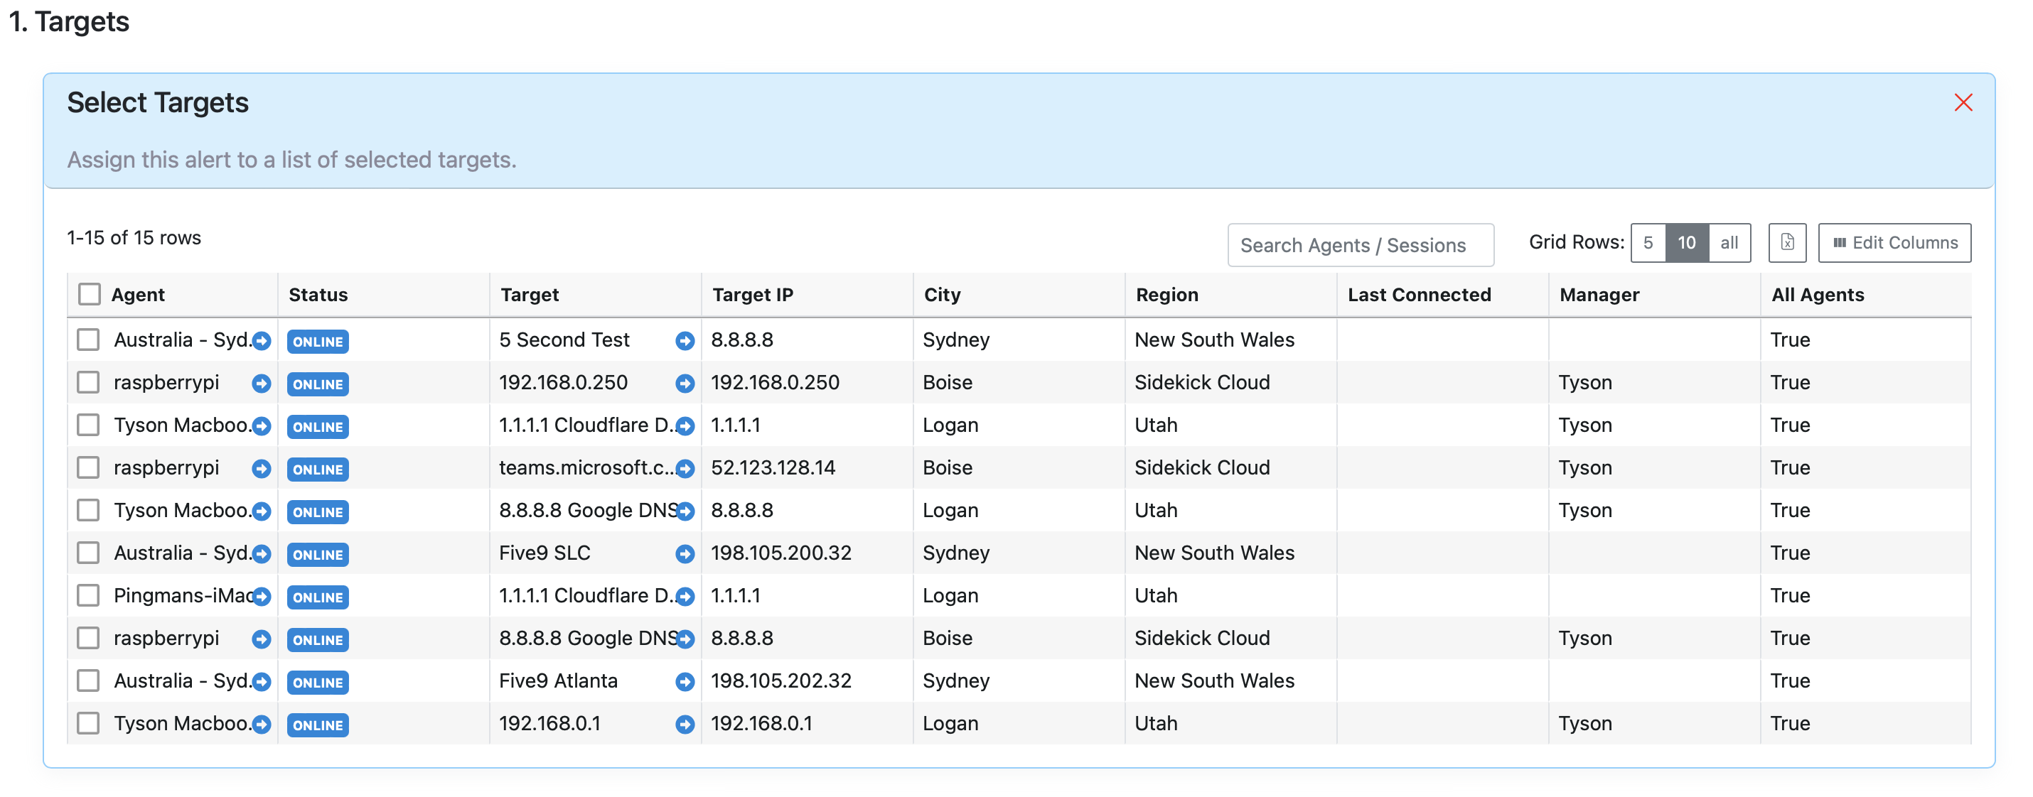This screenshot has height=797, width=2033.
Task: Click arrow icon beside 192.168.0.250 target
Action: [685, 383]
